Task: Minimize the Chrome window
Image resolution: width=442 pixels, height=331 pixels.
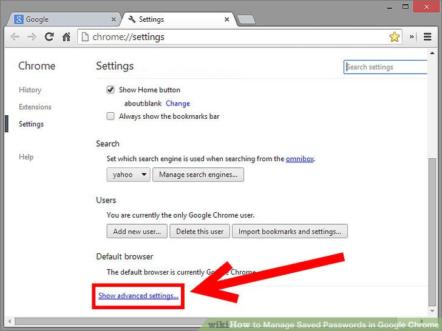Action: 390,7
